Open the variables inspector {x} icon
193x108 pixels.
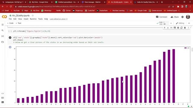(x=3, y=36)
